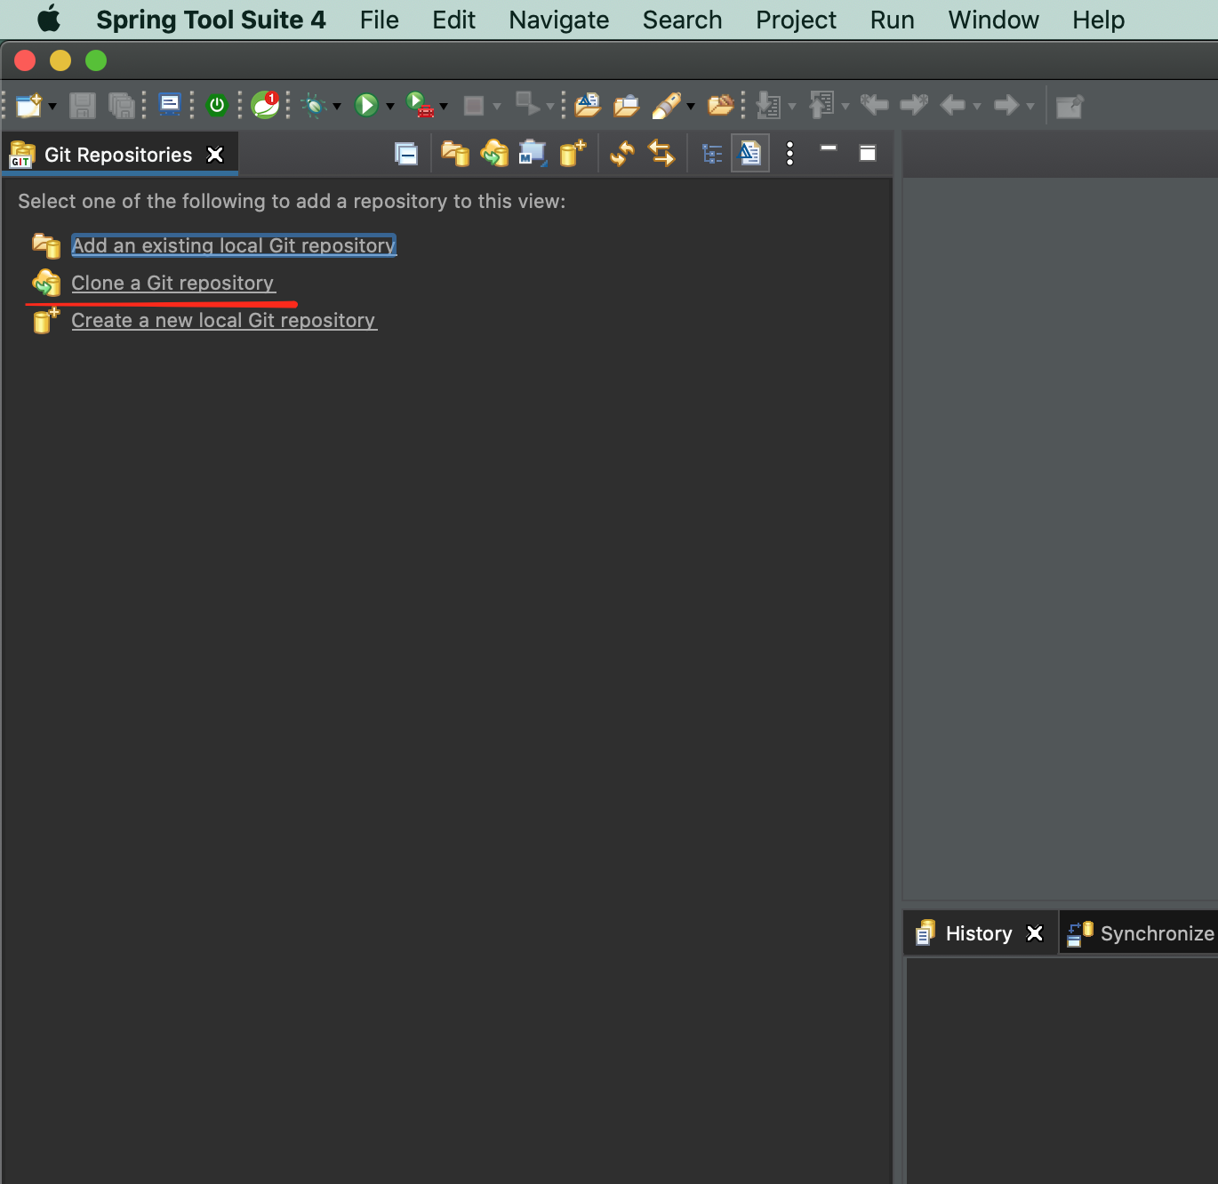This screenshot has height=1184, width=1218.
Task: Open the Edit menu
Action: coord(453,20)
